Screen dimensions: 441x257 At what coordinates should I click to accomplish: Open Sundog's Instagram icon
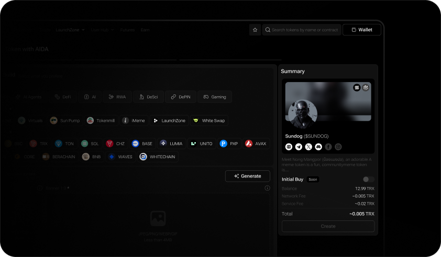pos(338,147)
